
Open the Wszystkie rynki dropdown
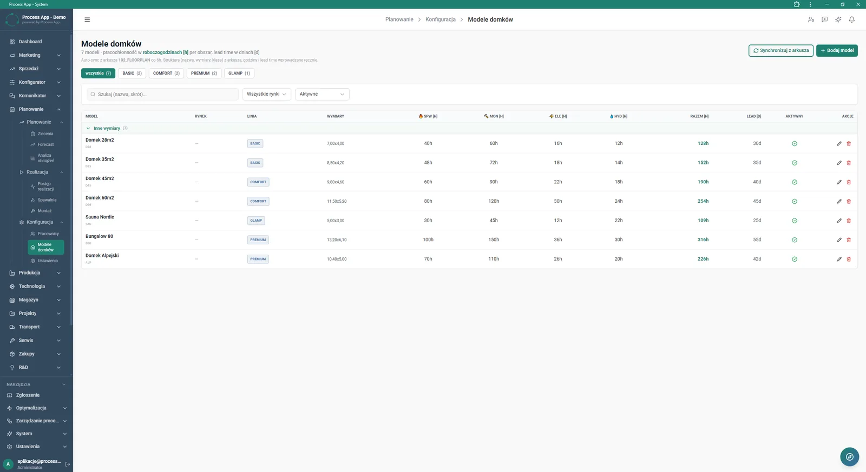[x=267, y=94]
